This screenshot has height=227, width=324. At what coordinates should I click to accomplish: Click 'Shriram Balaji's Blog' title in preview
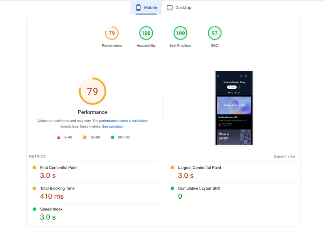coord(234,82)
